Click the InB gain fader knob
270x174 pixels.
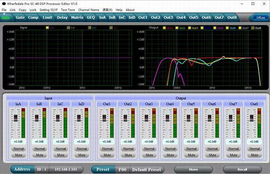[37, 118]
